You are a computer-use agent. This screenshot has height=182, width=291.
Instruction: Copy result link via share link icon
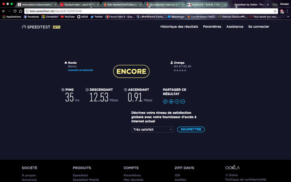165,102
